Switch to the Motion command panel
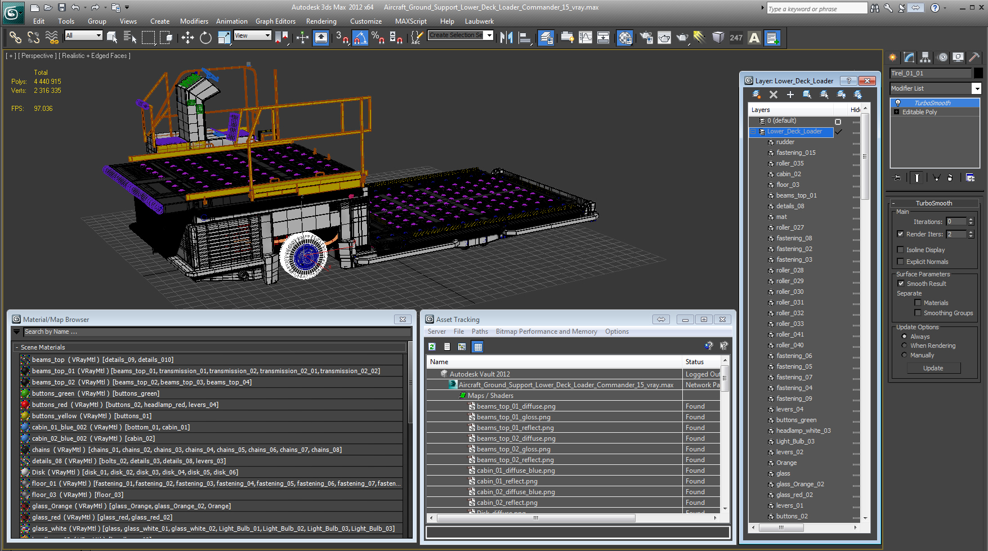The width and height of the screenshot is (988, 551). (x=942, y=57)
